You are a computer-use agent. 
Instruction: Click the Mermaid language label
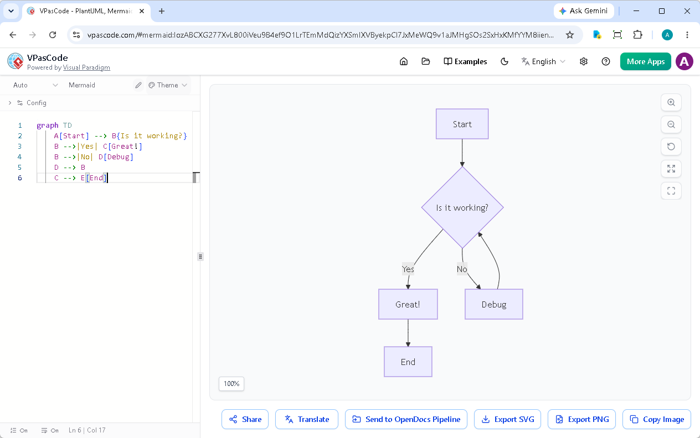pyautogui.click(x=82, y=85)
